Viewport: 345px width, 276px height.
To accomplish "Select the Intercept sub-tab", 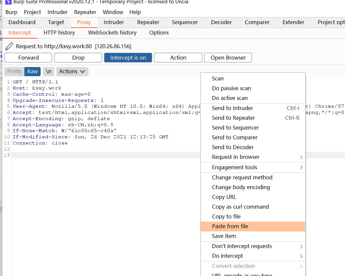I will (x=20, y=33).
